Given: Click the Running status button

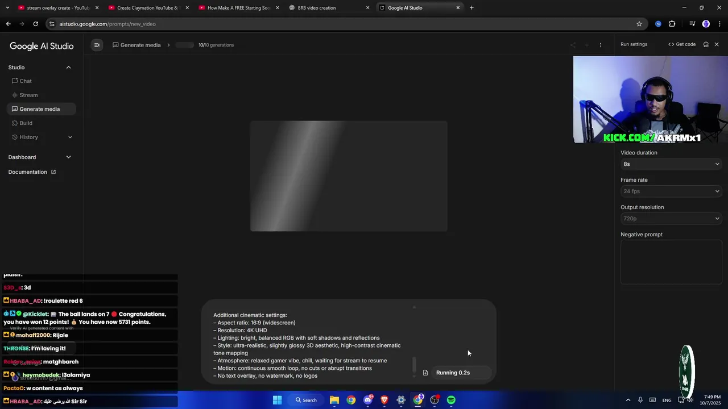Looking at the screenshot, I should 461,373.
